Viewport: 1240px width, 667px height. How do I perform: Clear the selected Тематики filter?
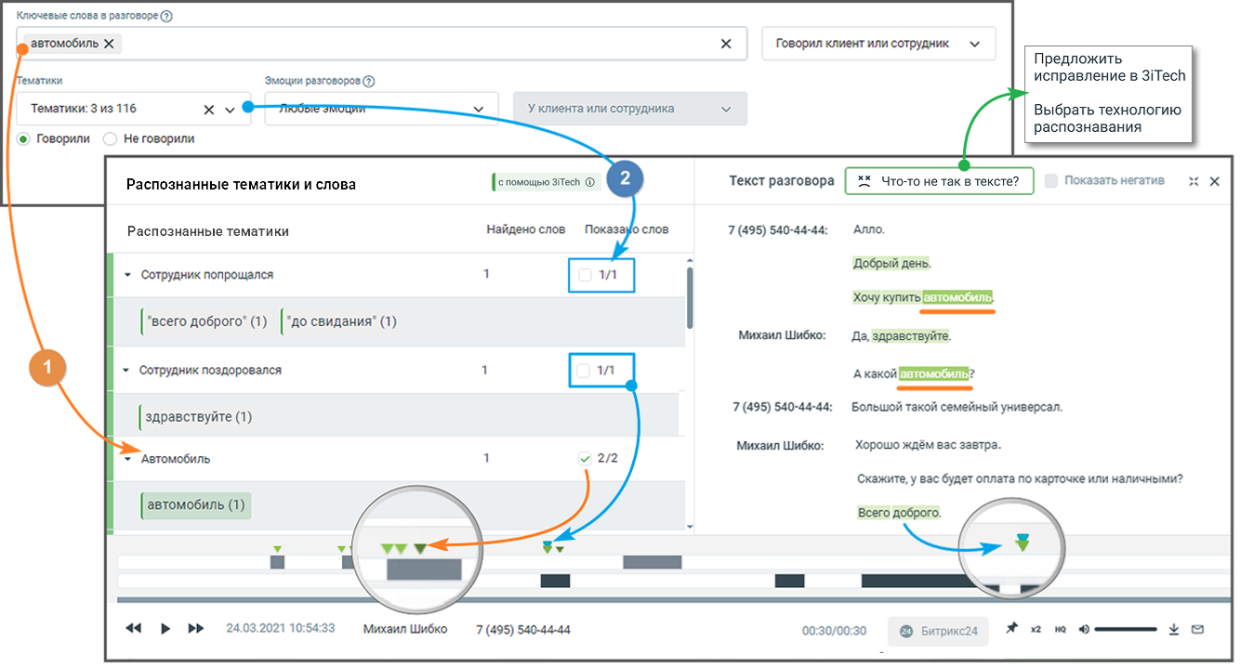(x=209, y=110)
